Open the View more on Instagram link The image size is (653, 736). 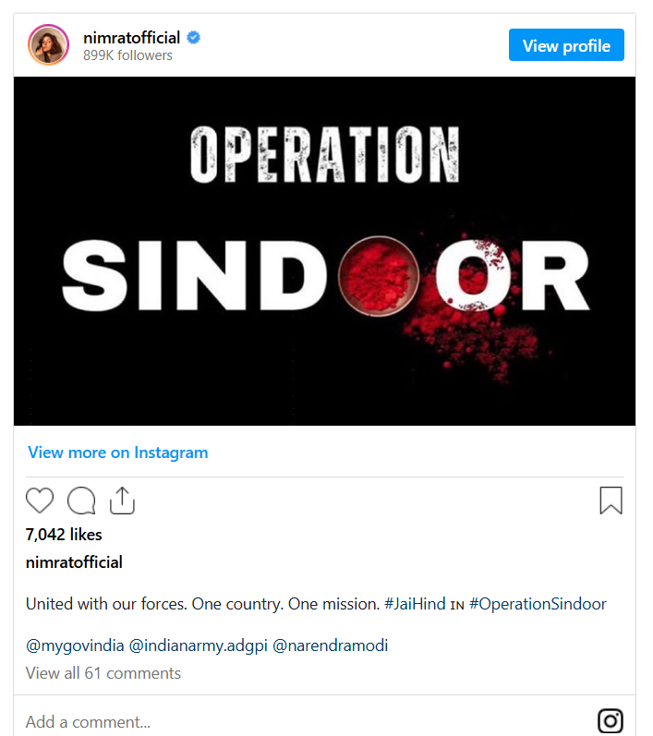point(118,452)
